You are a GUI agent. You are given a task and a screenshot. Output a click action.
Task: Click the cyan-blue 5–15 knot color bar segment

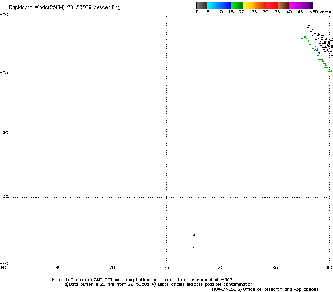pos(219,5)
